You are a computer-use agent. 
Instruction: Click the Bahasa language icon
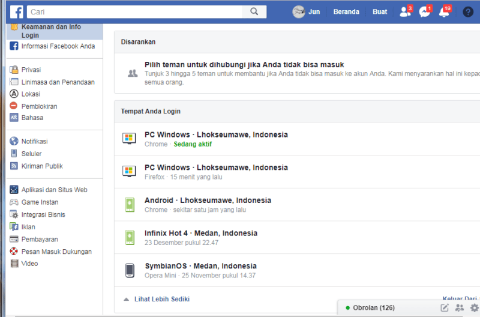[14, 117]
